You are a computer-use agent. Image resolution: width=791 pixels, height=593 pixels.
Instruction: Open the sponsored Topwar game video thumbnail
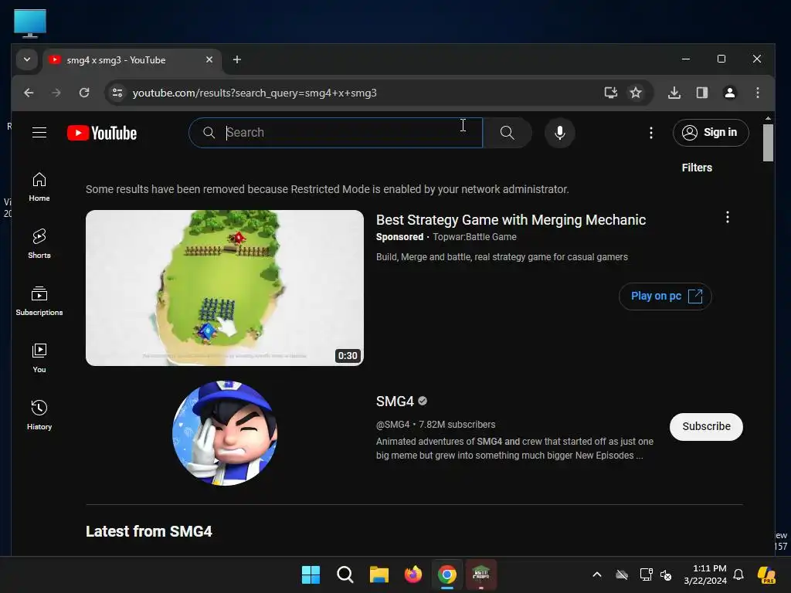(x=225, y=288)
